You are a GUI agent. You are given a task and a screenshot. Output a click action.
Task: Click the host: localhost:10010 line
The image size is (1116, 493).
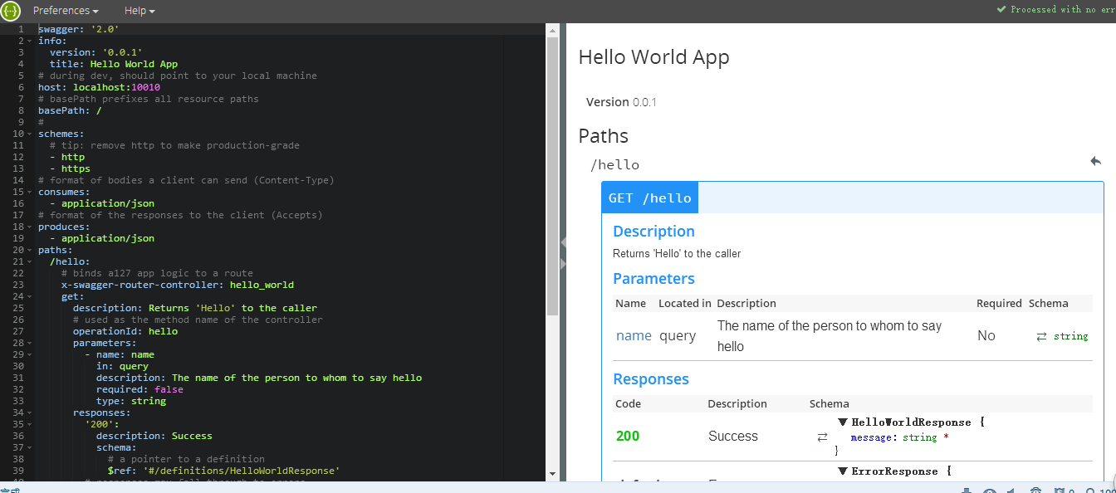tap(100, 87)
